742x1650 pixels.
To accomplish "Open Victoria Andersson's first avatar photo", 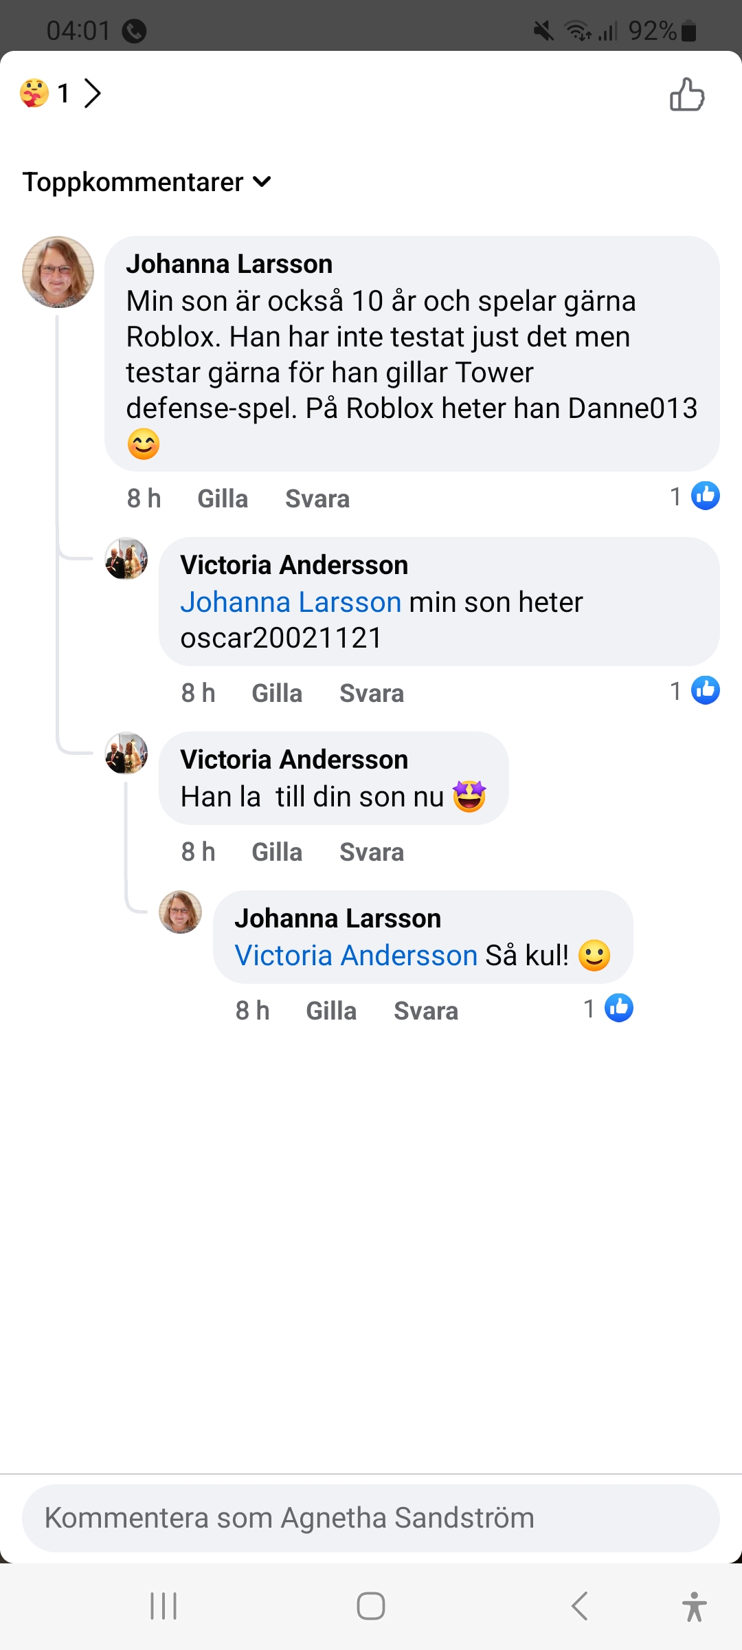I will (x=126, y=559).
